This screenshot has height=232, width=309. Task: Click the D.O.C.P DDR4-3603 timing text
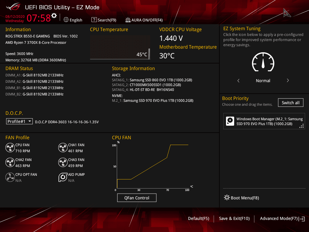67,122
